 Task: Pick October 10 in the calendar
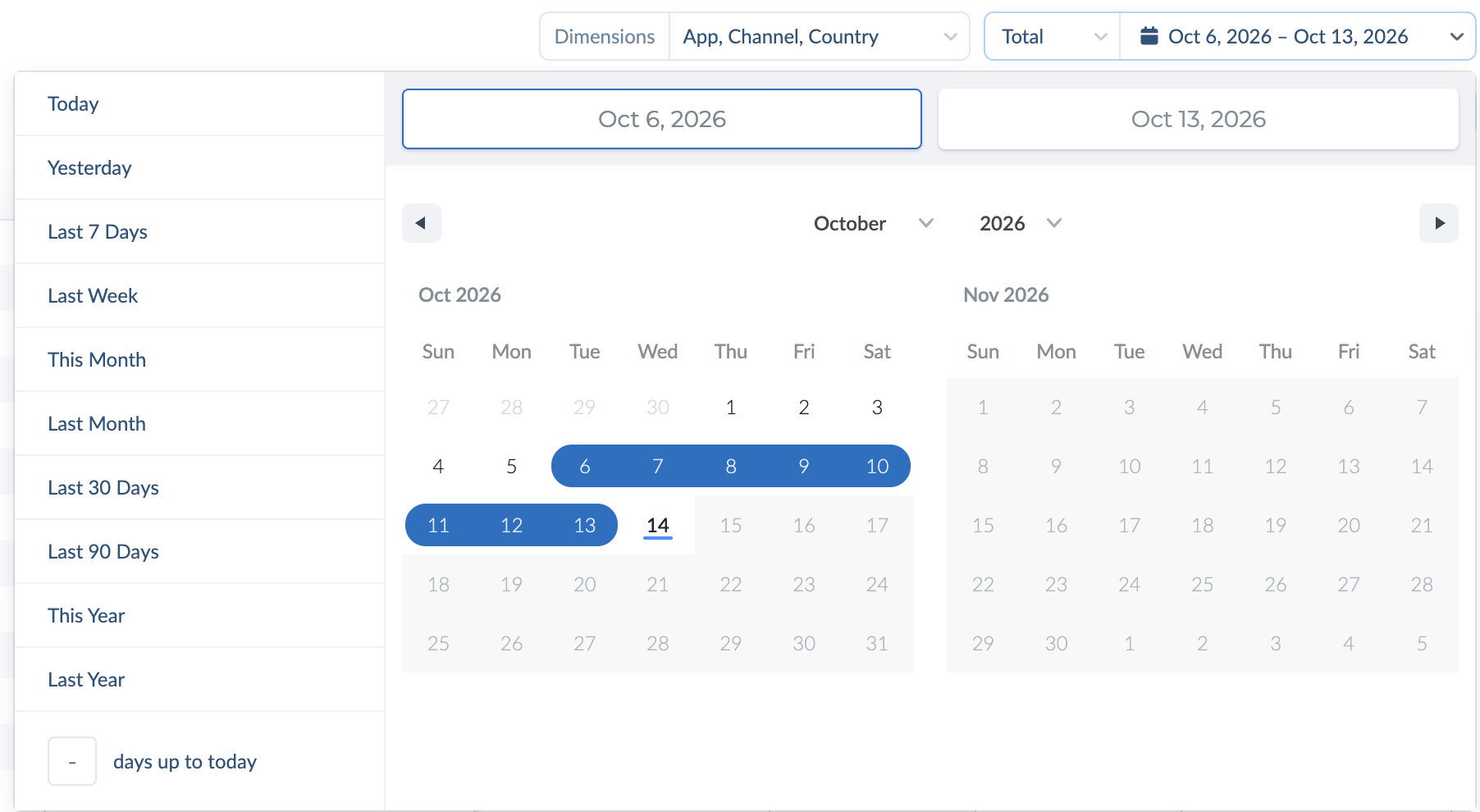pos(877,466)
